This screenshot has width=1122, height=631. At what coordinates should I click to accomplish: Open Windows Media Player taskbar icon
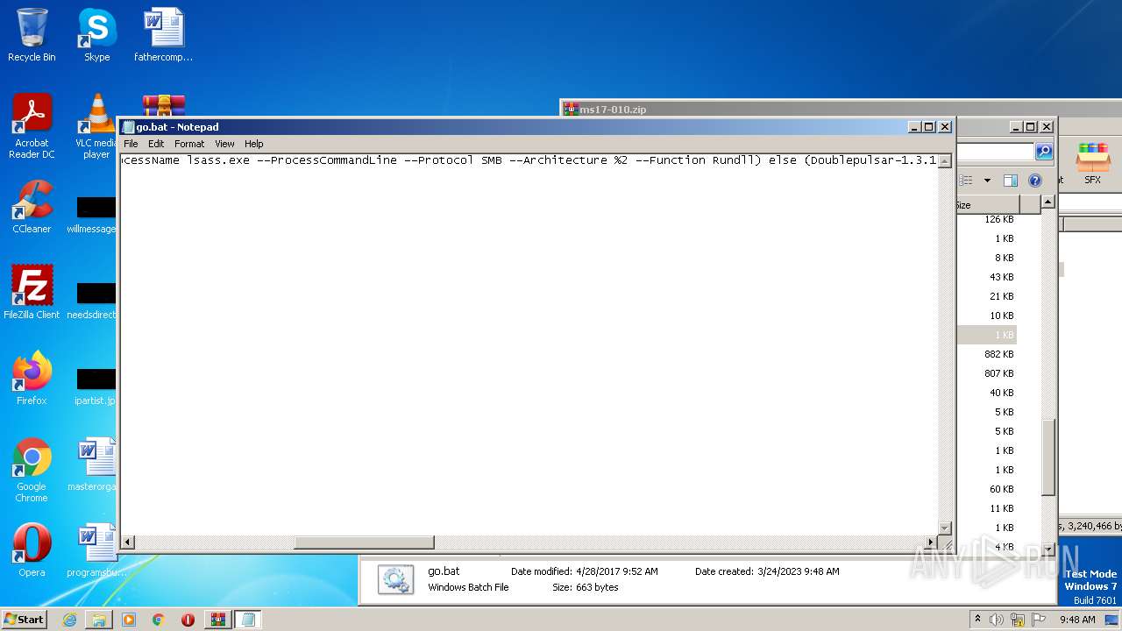click(x=129, y=620)
